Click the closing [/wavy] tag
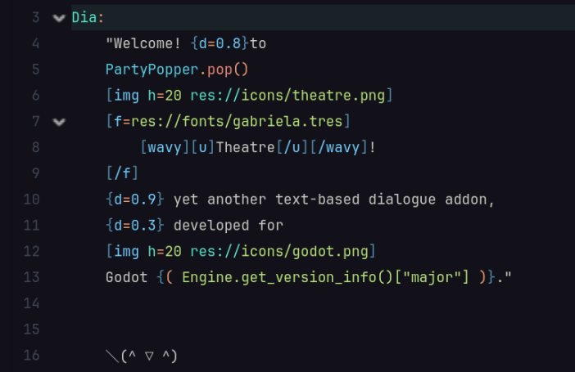This screenshot has width=575, height=372. click(339, 147)
